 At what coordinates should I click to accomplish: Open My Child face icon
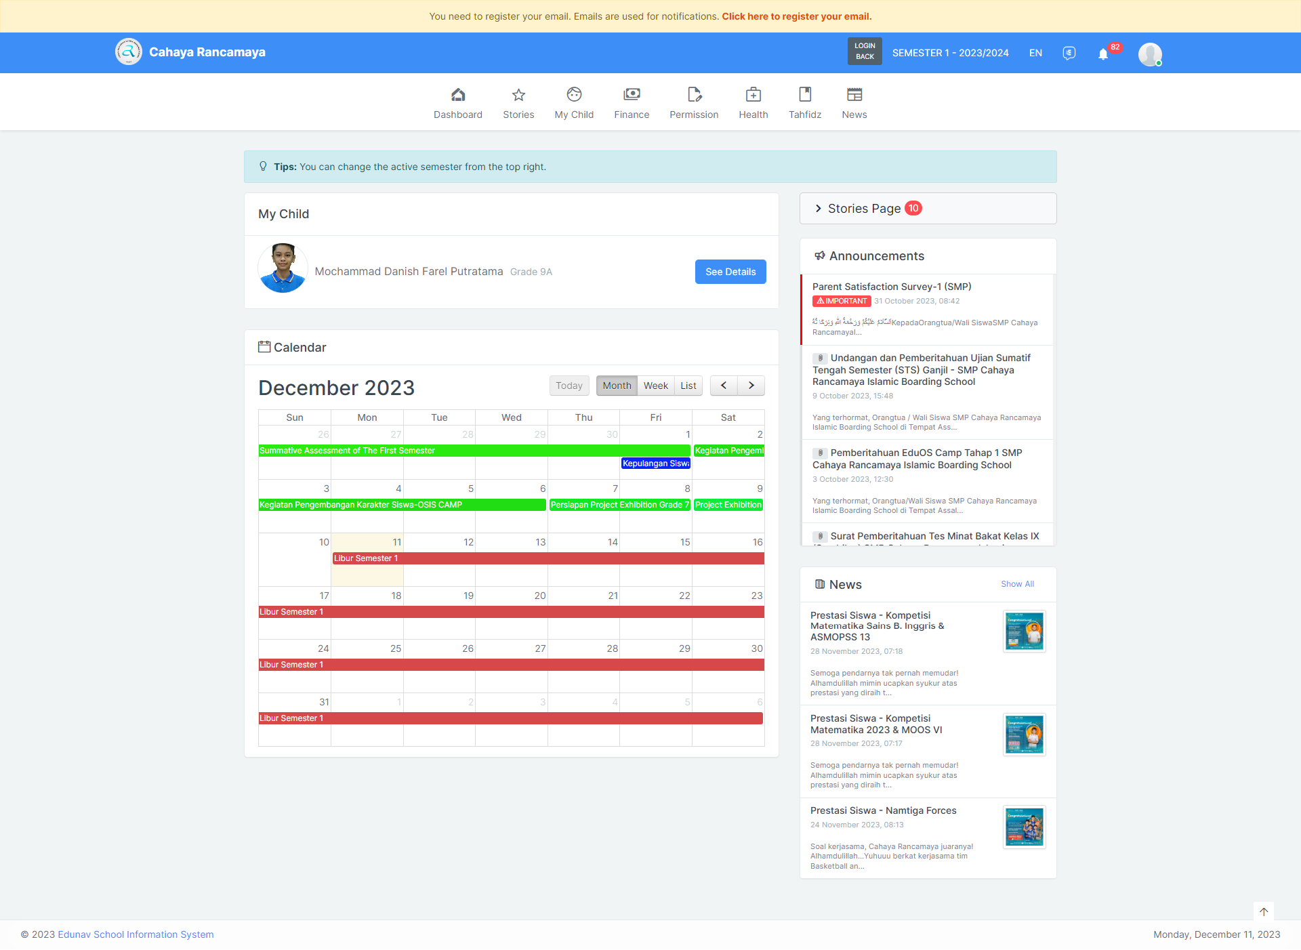point(574,95)
